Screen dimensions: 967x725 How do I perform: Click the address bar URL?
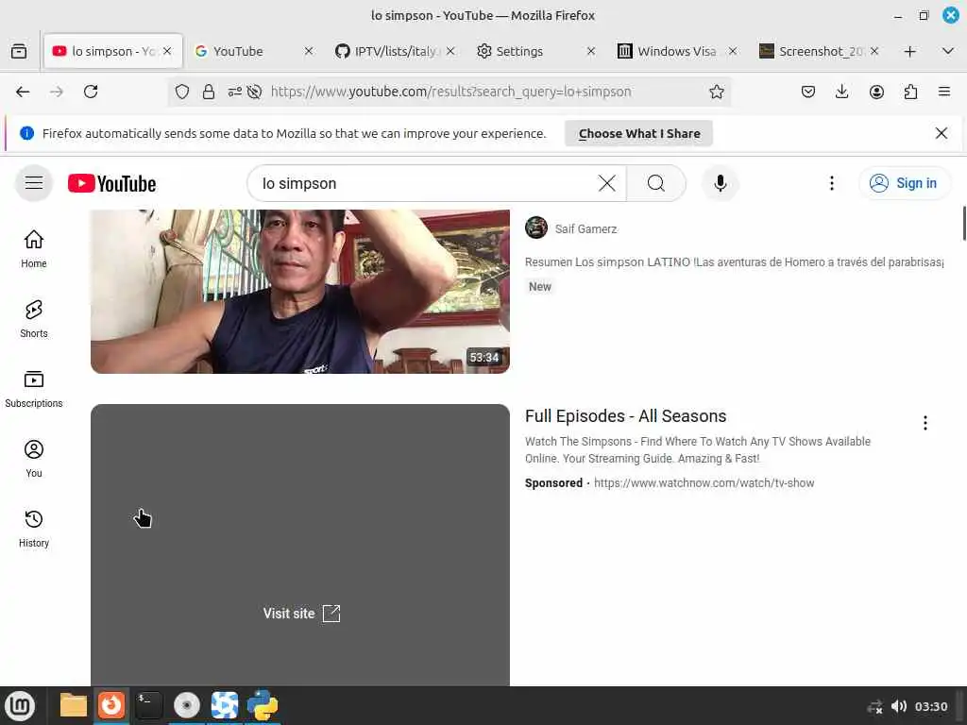coord(450,92)
